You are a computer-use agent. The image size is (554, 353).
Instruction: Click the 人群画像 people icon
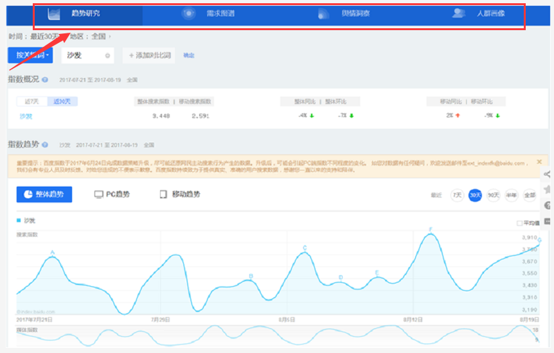pyautogui.click(x=458, y=13)
